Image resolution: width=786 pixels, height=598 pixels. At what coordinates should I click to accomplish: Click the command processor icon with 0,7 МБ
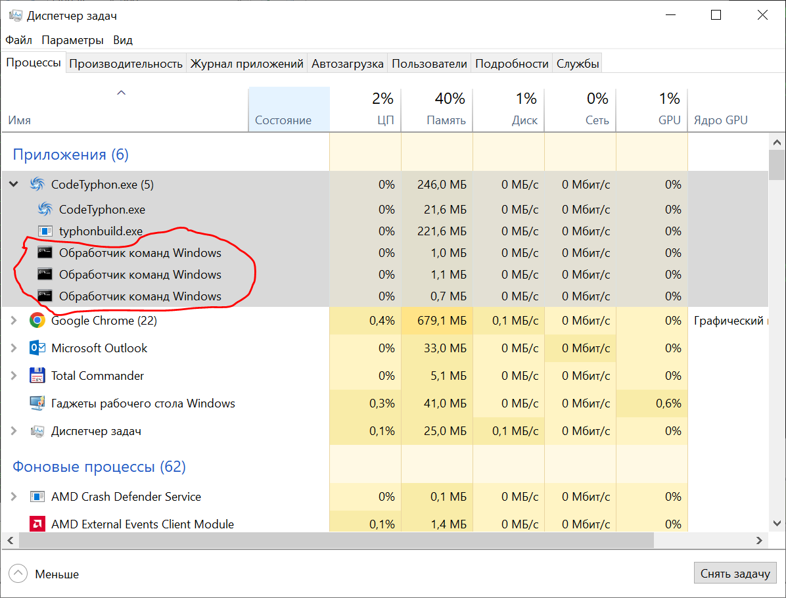[x=45, y=296]
